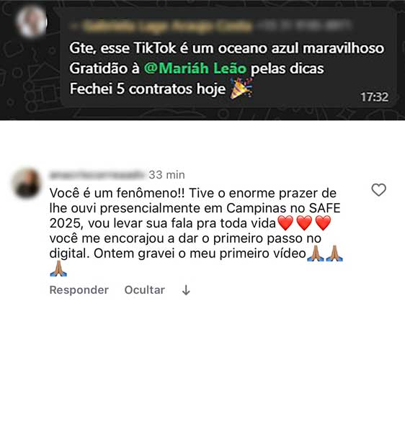The height and width of the screenshot is (432, 405).
Task: Select the 'Fechei 5 contratos hoje' text
Action: [148, 89]
